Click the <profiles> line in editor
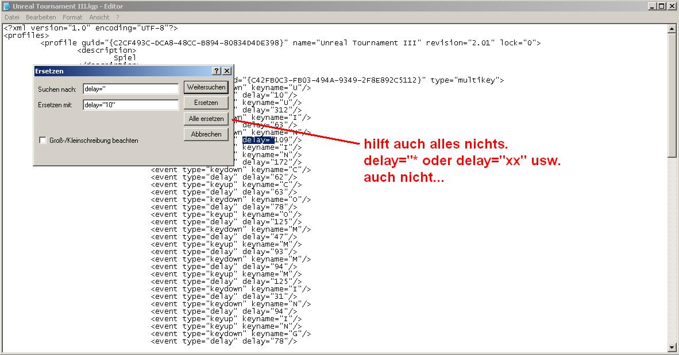The height and width of the screenshot is (355, 679). (26, 36)
